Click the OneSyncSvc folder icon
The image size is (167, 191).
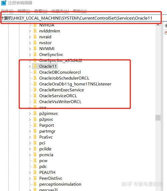tap(35, 55)
